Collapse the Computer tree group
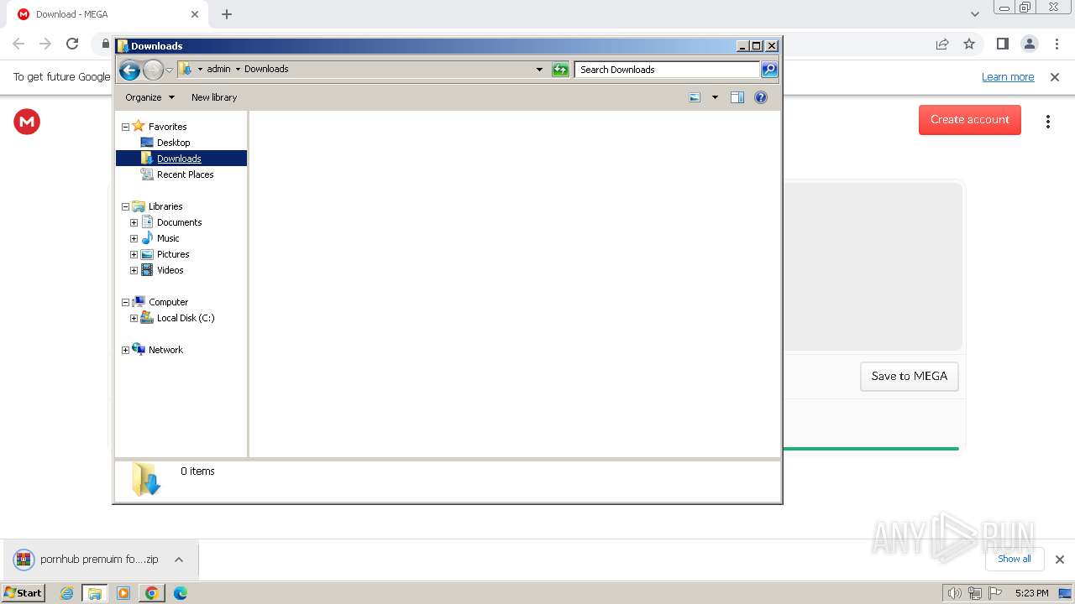This screenshot has height=604, width=1075. tap(125, 302)
